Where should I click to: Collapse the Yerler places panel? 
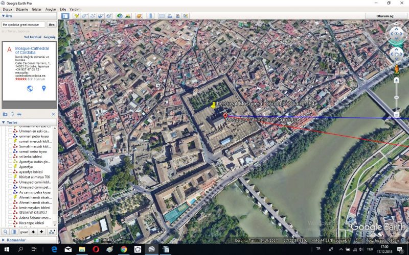(4, 122)
